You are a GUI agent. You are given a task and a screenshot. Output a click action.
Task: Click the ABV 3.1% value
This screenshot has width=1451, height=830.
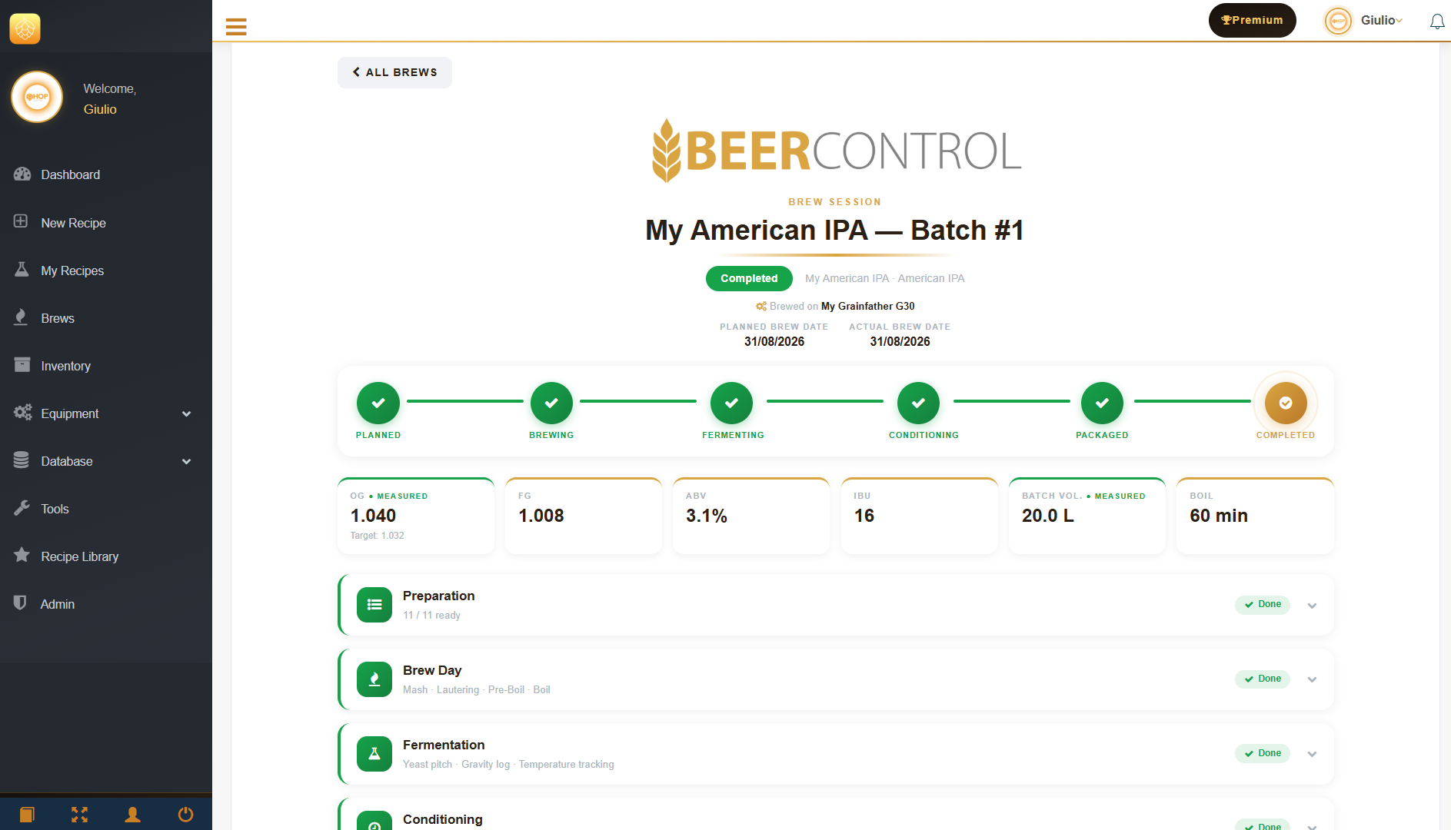pyautogui.click(x=707, y=516)
